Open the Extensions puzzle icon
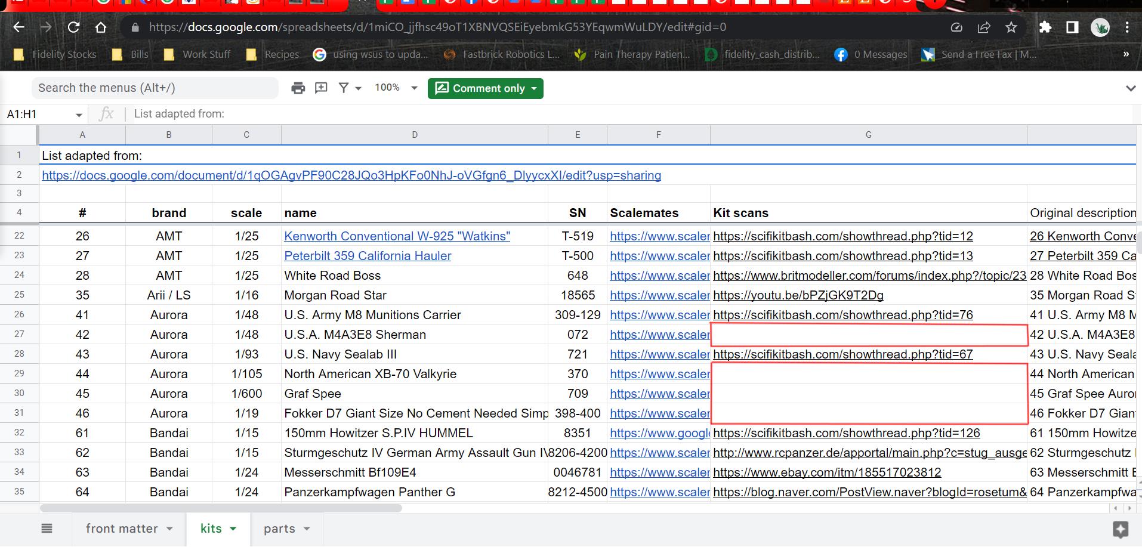The width and height of the screenshot is (1142, 547). coord(1045,27)
